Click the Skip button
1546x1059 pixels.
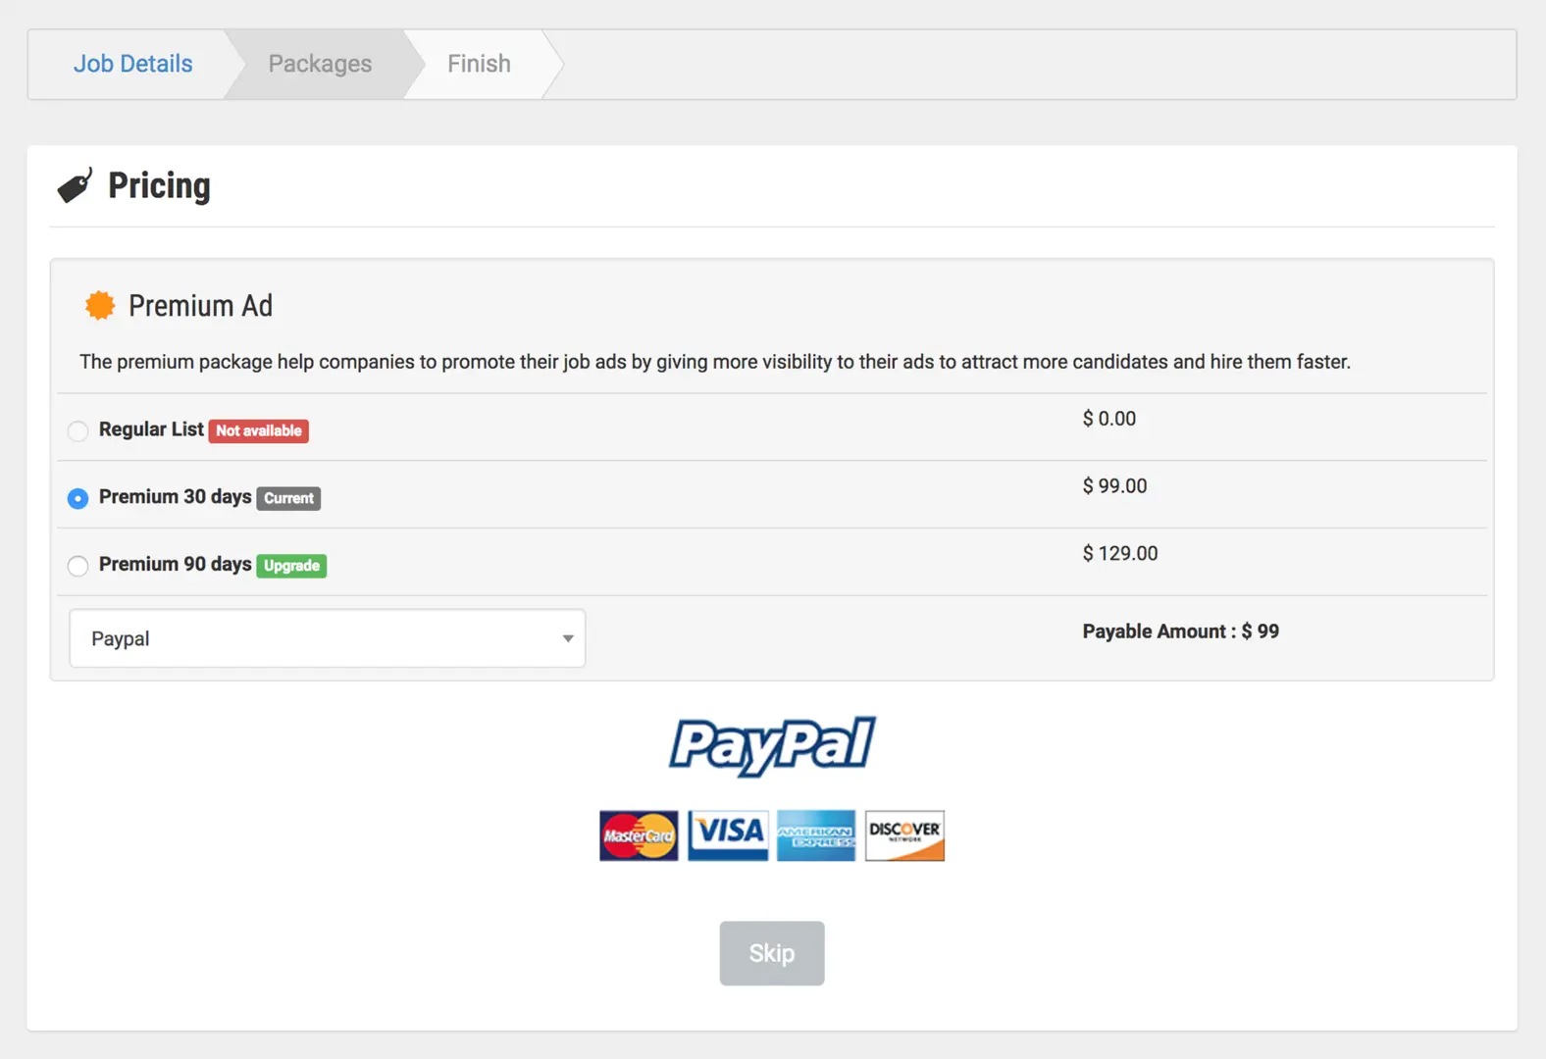772,953
